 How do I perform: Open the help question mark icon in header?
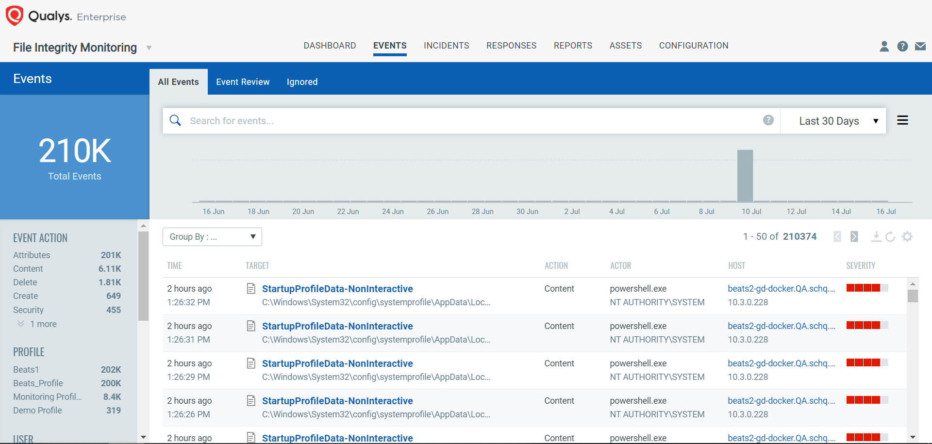point(902,46)
